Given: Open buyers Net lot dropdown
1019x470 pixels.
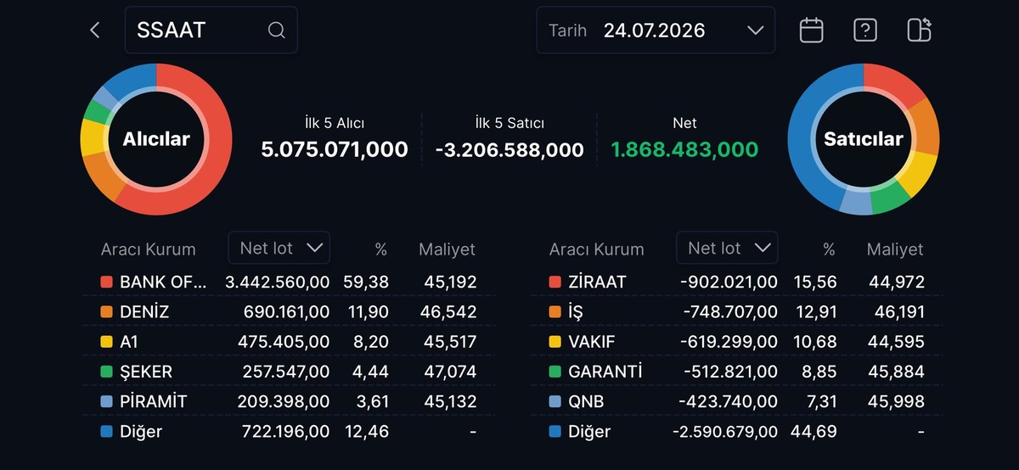Looking at the screenshot, I should pyautogui.click(x=279, y=248).
